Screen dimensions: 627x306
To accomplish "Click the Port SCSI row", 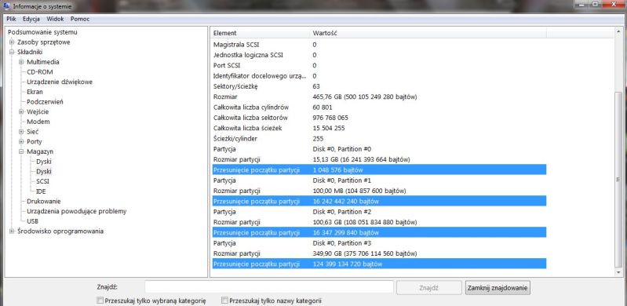I will point(379,66).
